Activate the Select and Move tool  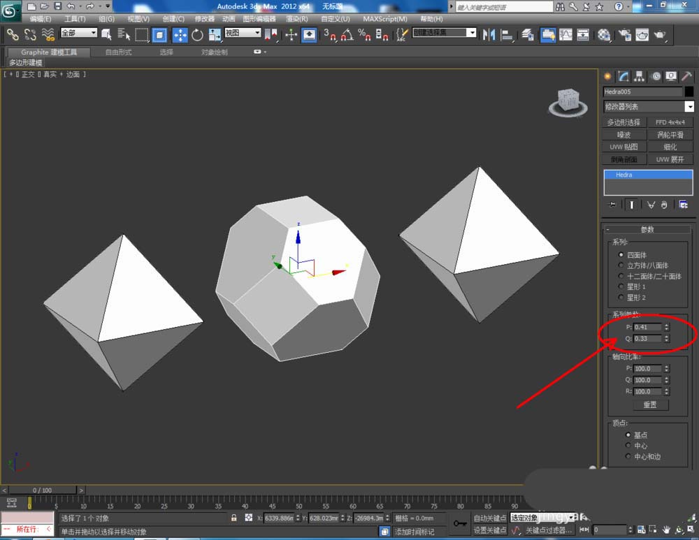pos(180,35)
